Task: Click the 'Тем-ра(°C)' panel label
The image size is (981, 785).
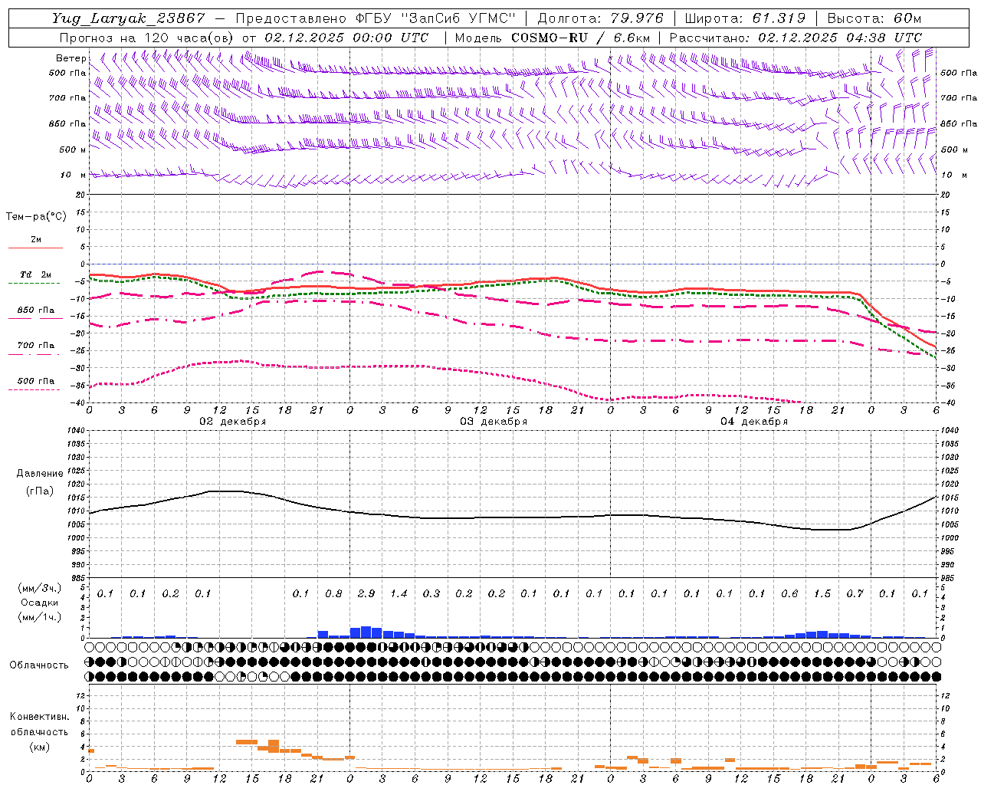Action: click(x=36, y=216)
